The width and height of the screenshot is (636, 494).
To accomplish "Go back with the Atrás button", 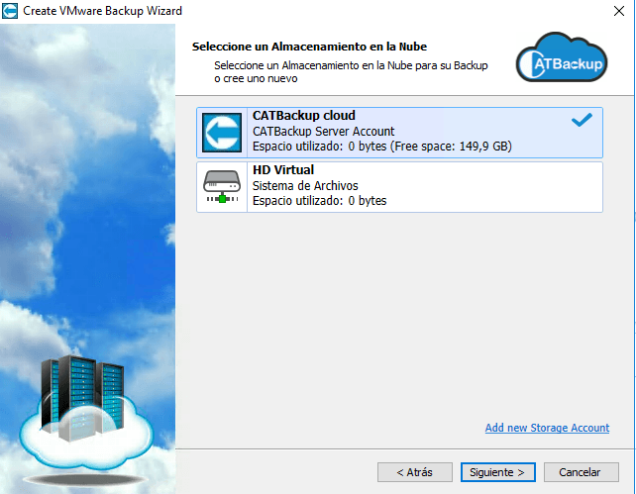I will point(414,472).
